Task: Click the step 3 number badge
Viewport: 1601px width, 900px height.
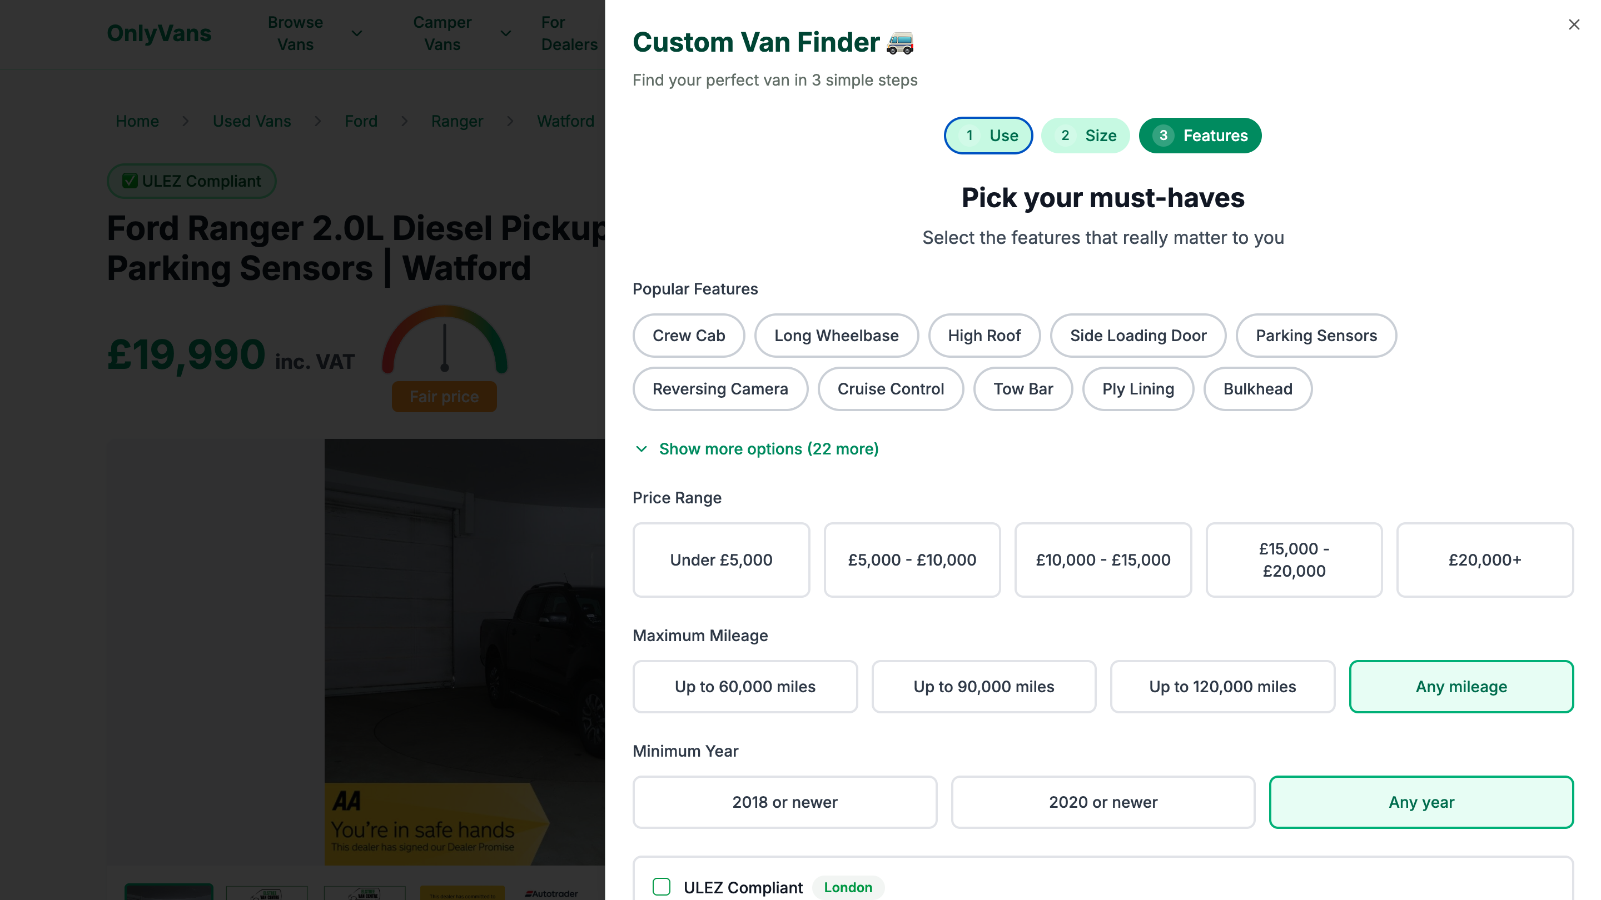Action: coord(1163,136)
